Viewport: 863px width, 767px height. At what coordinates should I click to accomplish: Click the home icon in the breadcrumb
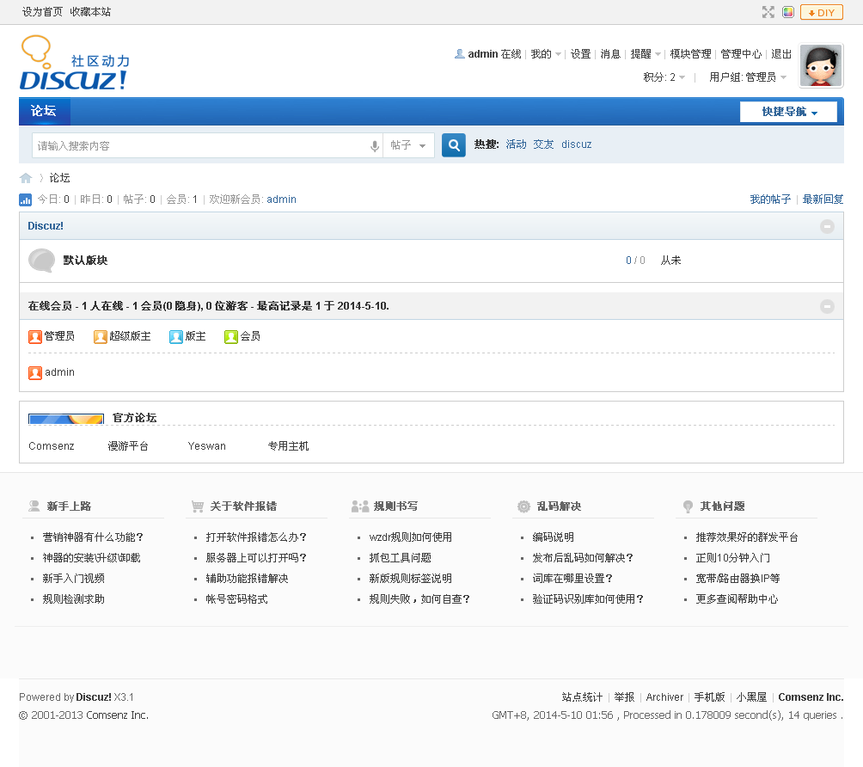[25, 177]
